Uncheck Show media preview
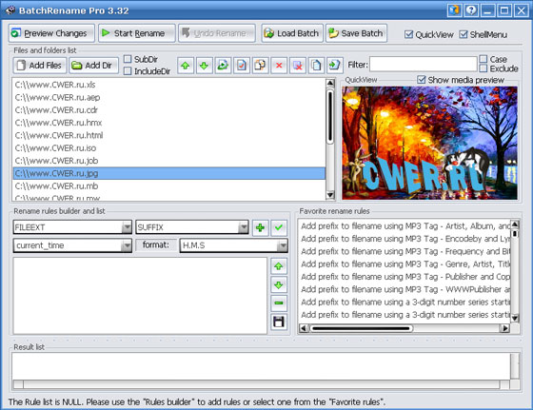Screen dimensions: 533x410 pyautogui.click(x=421, y=80)
